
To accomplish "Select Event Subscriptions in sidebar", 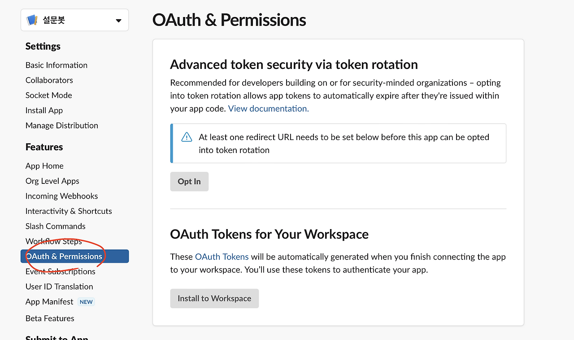I will click(61, 272).
